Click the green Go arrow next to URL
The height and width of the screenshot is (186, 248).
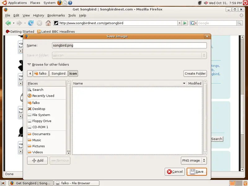click(x=184, y=23)
